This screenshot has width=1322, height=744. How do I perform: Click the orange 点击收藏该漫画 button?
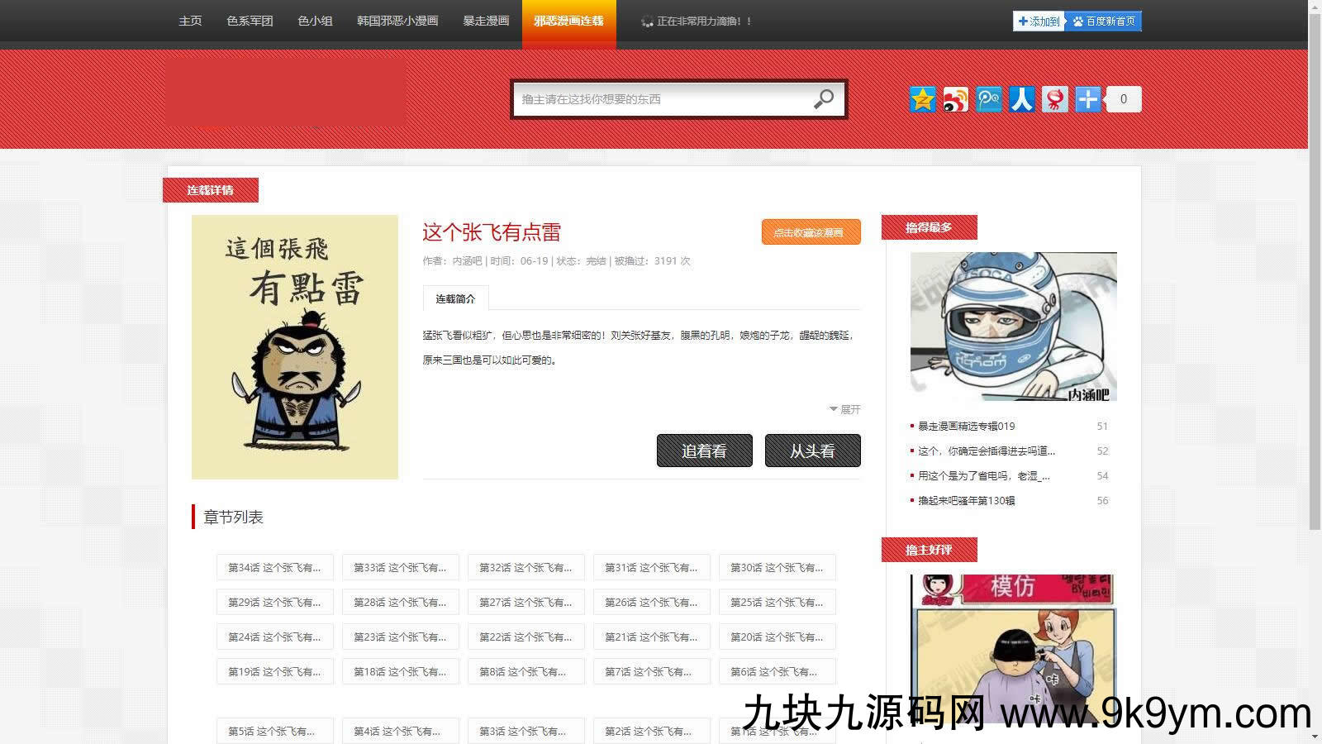(811, 232)
